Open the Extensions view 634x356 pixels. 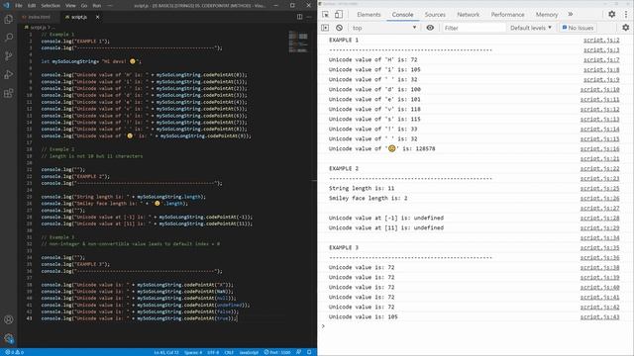tap(9, 93)
